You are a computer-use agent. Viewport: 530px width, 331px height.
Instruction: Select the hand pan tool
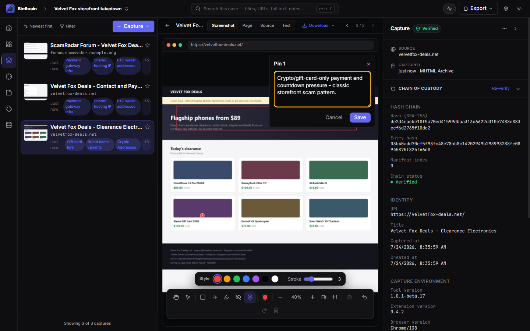(x=176, y=297)
